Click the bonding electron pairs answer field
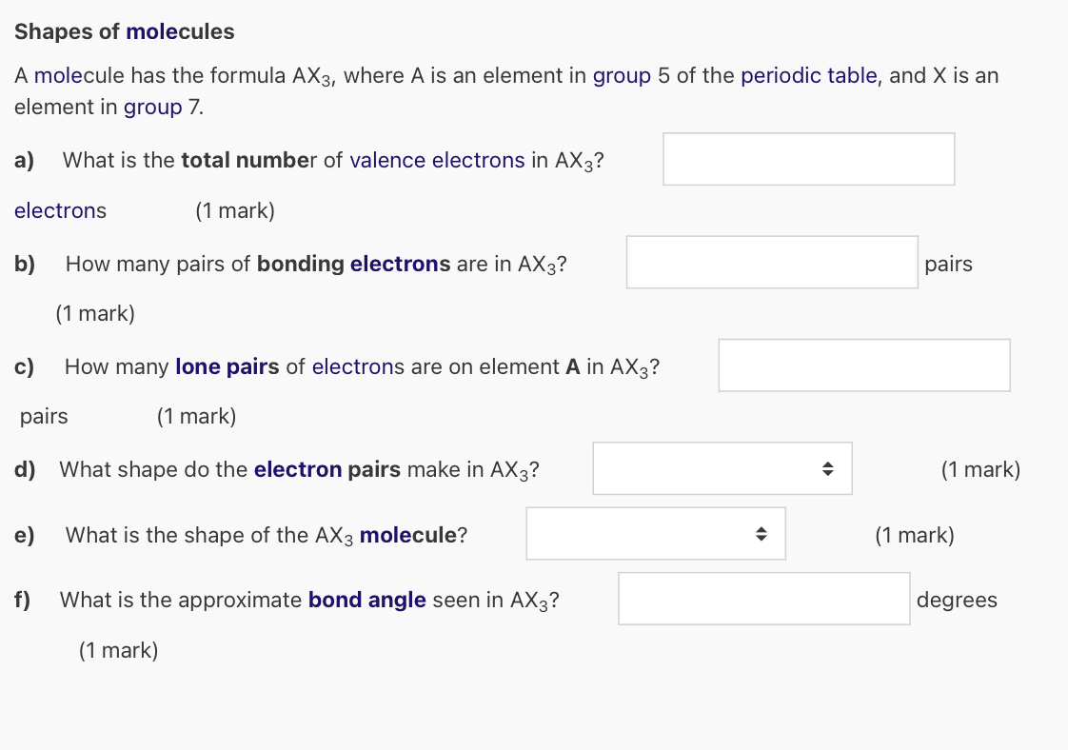This screenshot has height=750, width=1068. tap(772, 262)
